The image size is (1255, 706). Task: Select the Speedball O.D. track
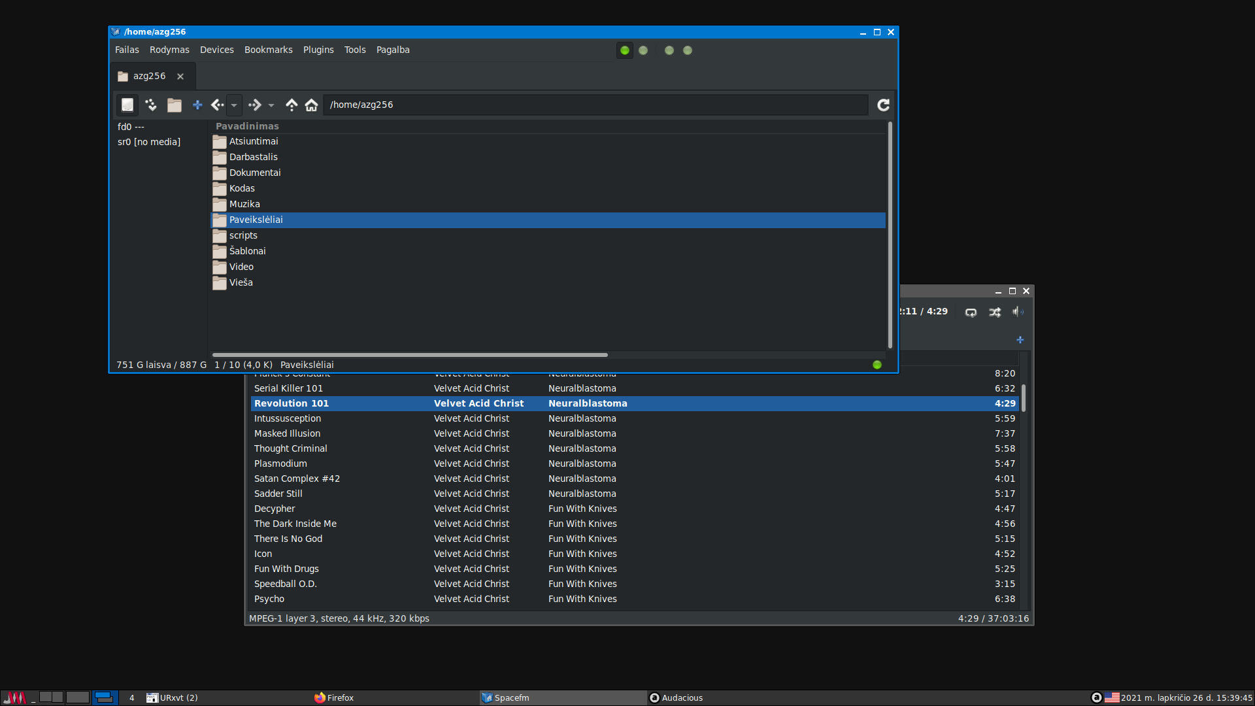(x=634, y=584)
